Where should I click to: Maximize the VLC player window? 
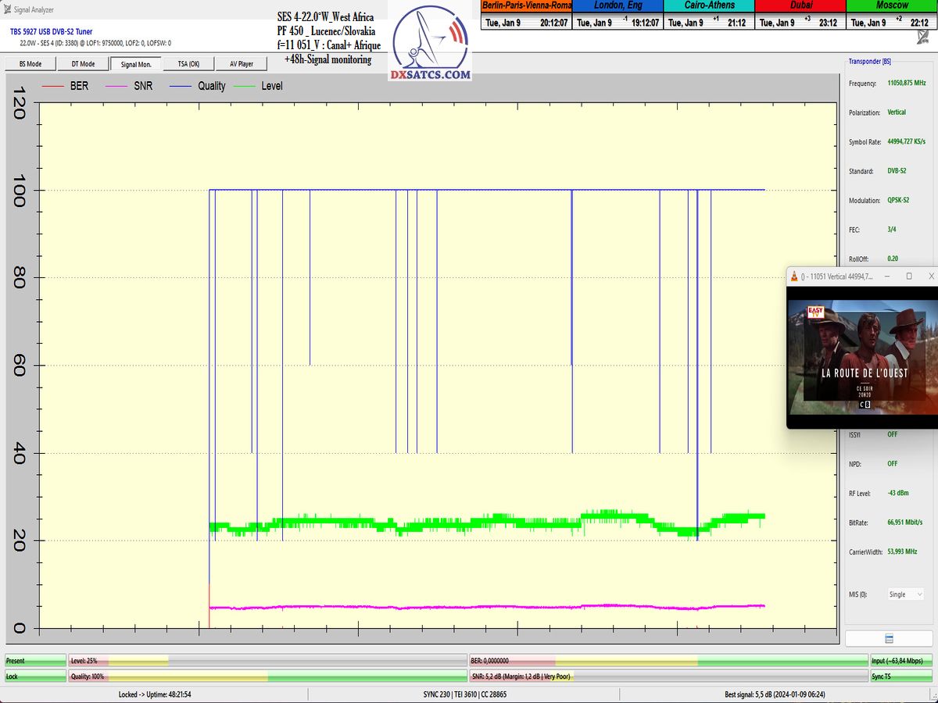click(x=908, y=277)
